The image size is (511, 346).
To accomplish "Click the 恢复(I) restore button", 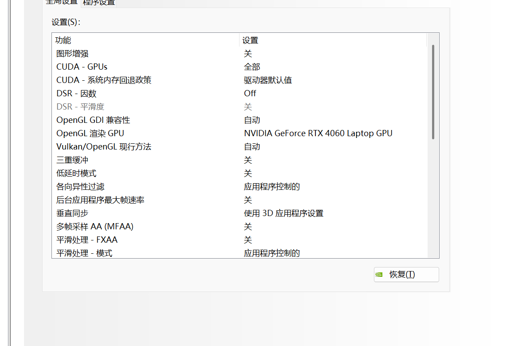I will (x=406, y=275).
